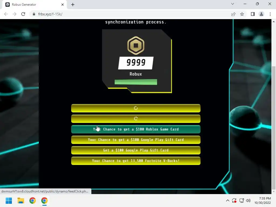Image resolution: width=276 pixels, height=207 pixels.
Task: Click the sync status tray icon
Action: [x=234, y=201]
